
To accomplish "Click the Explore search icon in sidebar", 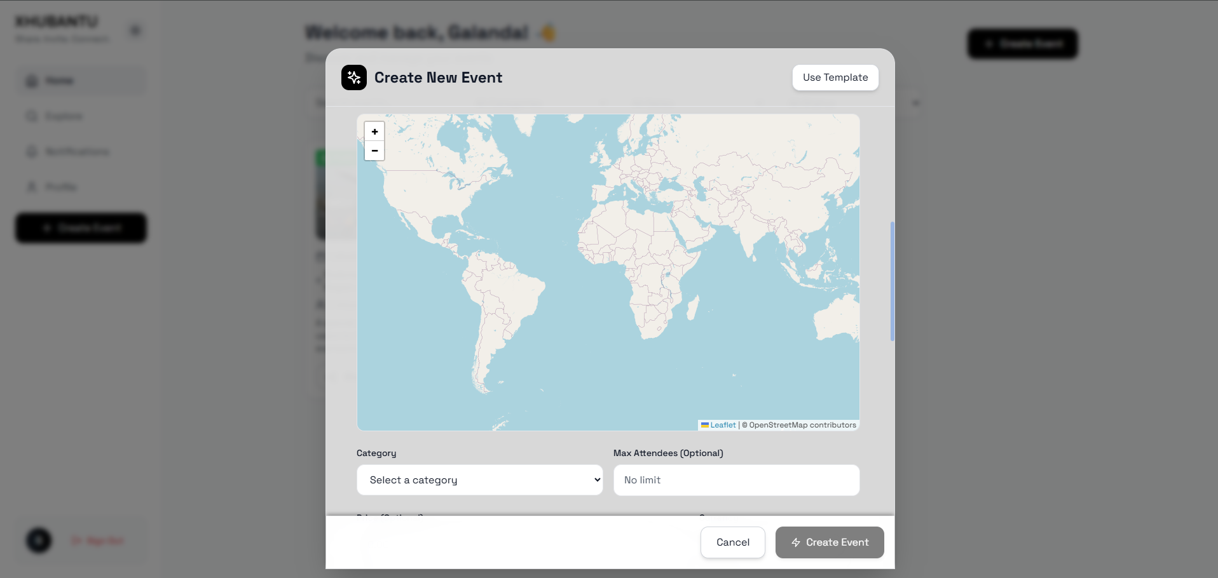I will (32, 116).
